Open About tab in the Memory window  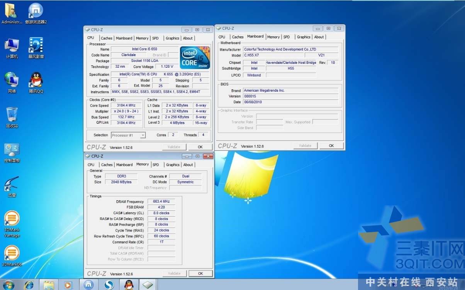click(188, 165)
